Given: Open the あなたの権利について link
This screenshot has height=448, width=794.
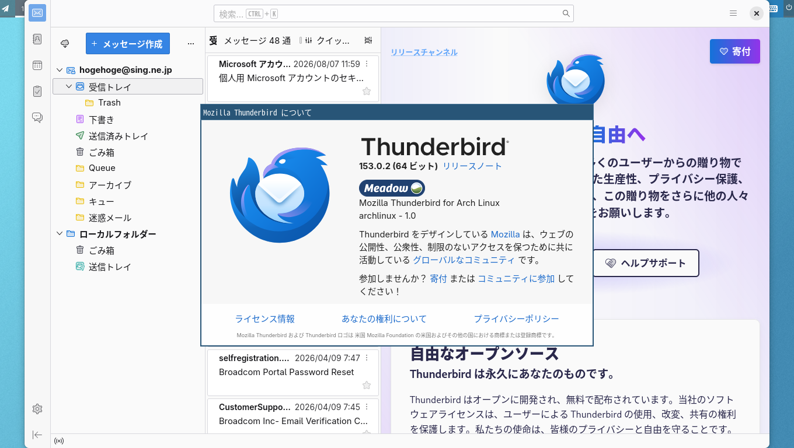Looking at the screenshot, I should tap(384, 319).
